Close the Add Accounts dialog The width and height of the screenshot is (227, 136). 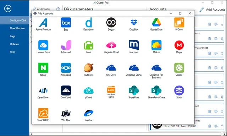[190, 13]
